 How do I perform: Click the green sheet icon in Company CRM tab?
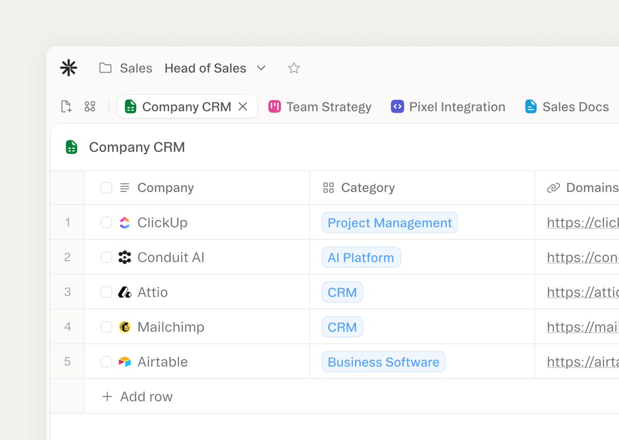131,107
